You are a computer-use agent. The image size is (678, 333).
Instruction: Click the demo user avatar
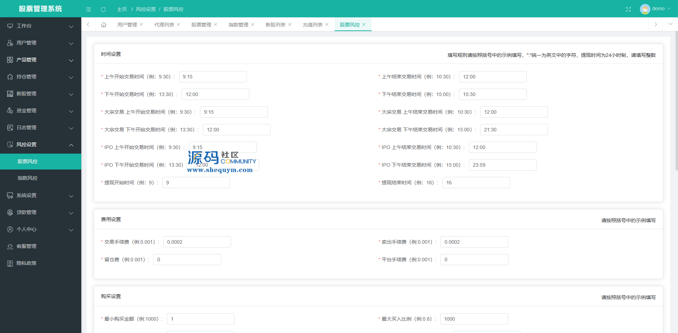tap(645, 9)
